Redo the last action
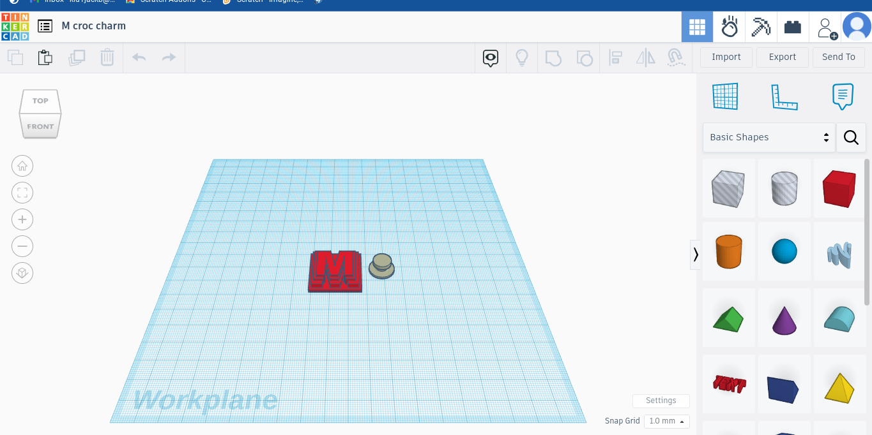This screenshot has height=435, width=872. pyautogui.click(x=169, y=57)
